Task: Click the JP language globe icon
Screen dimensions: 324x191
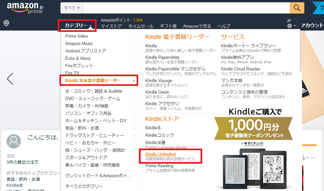Action: coord(290,26)
